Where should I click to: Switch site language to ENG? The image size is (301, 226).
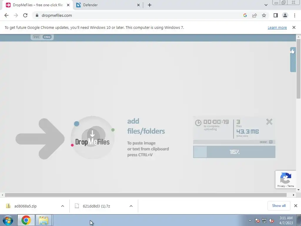47,37
